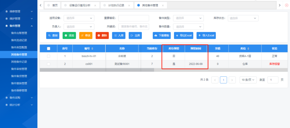Click the 正常 status cell
Image resolution: width=290 pixels, height=128 pixels.
(274, 56)
